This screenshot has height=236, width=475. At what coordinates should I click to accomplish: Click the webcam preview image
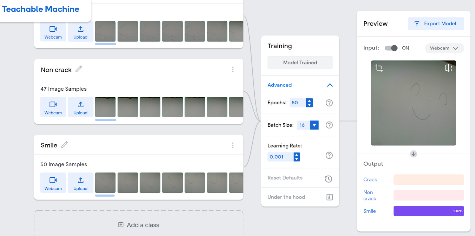click(x=414, y=103)
